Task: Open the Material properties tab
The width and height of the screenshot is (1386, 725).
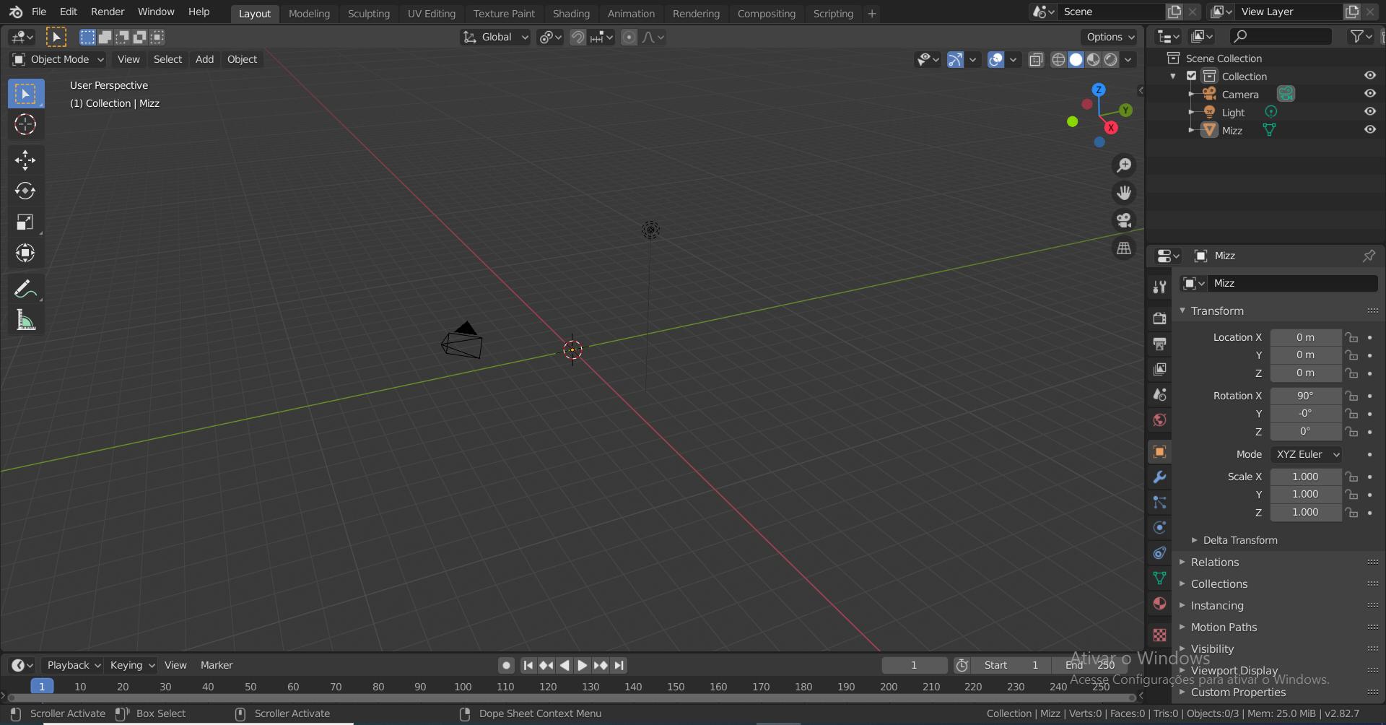Action: (x=1159, y=603)
